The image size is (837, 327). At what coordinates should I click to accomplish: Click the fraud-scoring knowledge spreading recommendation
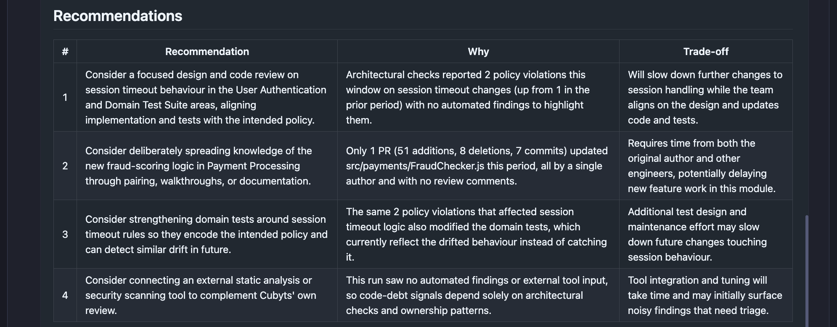207,166
